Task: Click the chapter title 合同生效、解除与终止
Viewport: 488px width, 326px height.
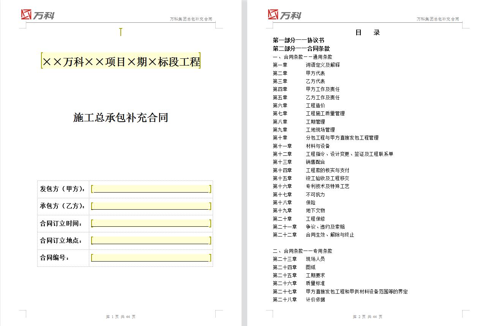Action: 330,235
